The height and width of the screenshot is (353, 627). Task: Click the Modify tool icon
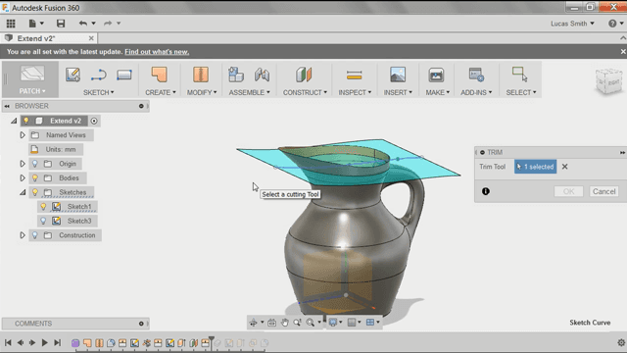click(201, 75)
